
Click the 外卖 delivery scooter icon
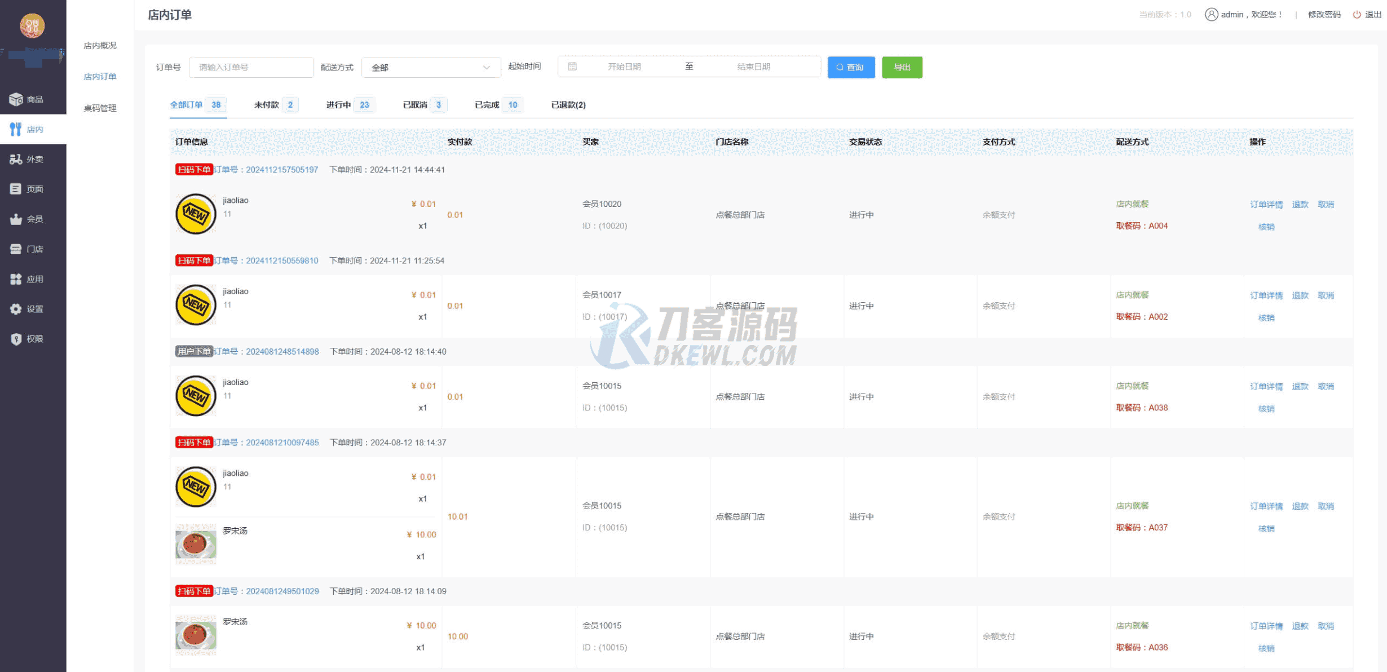[16, 160]
